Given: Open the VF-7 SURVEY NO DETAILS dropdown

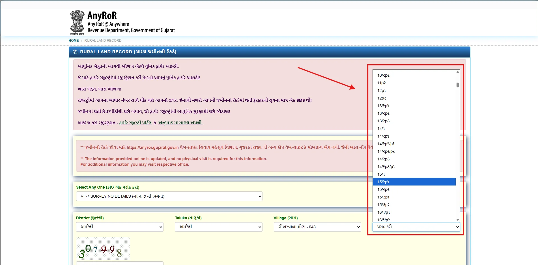Looking at the screenshot, I should click(x=169, y=196).
